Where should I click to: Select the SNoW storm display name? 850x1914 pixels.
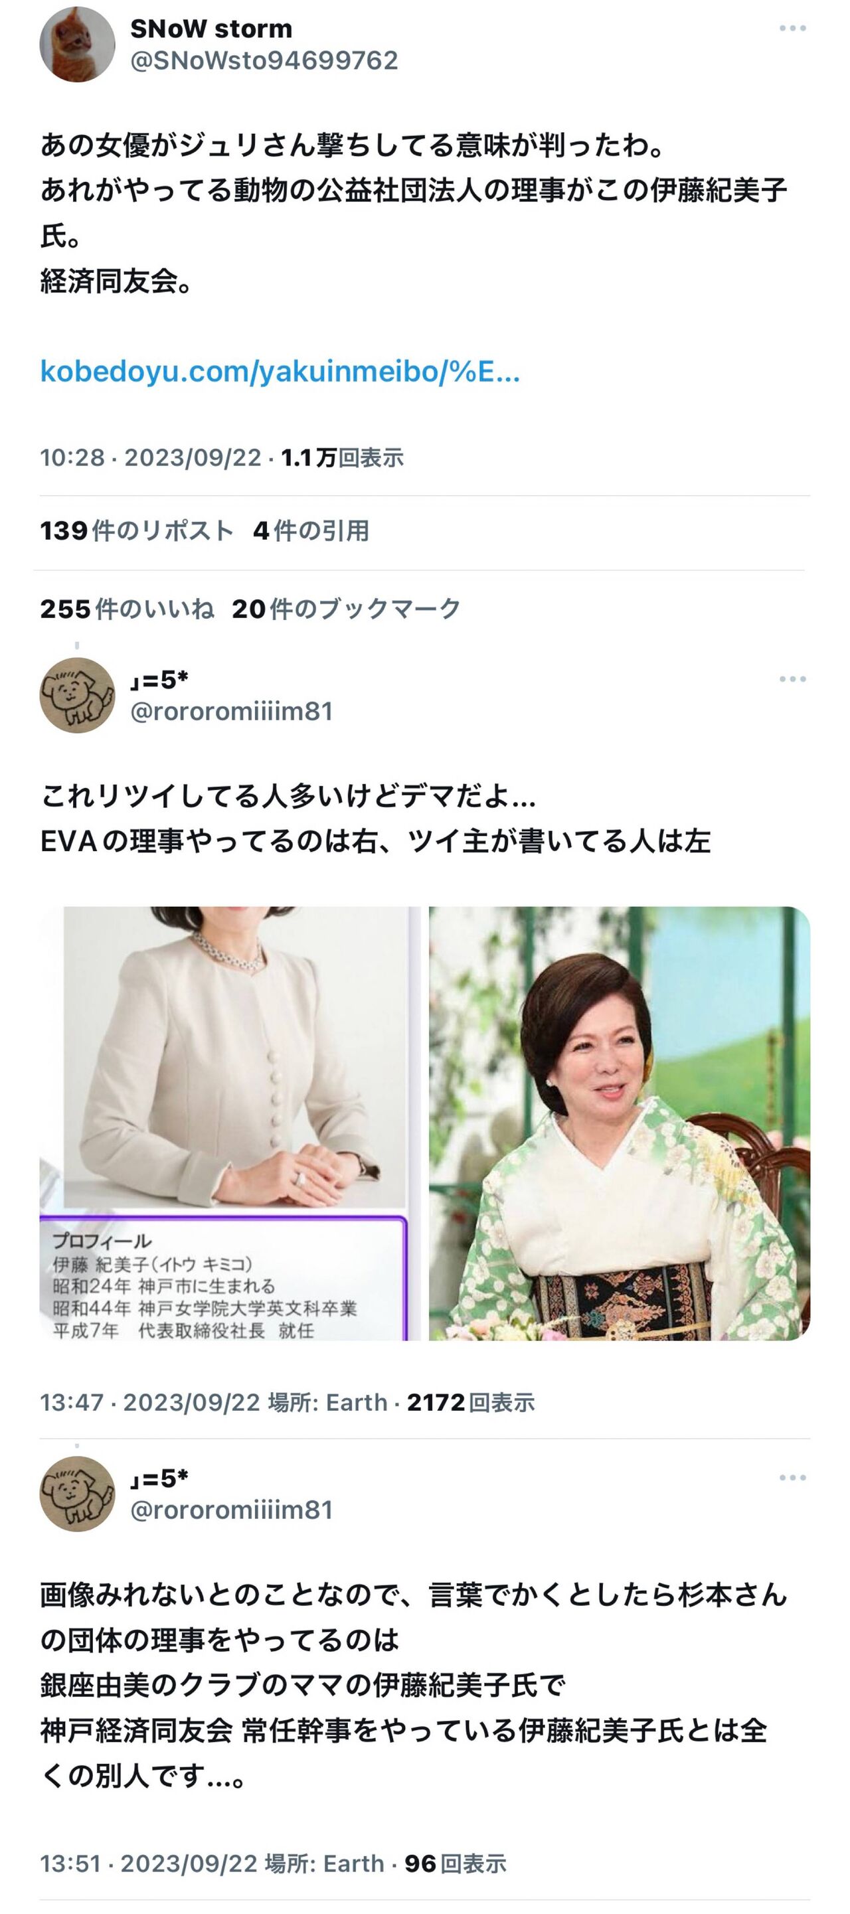coord(211,29)
